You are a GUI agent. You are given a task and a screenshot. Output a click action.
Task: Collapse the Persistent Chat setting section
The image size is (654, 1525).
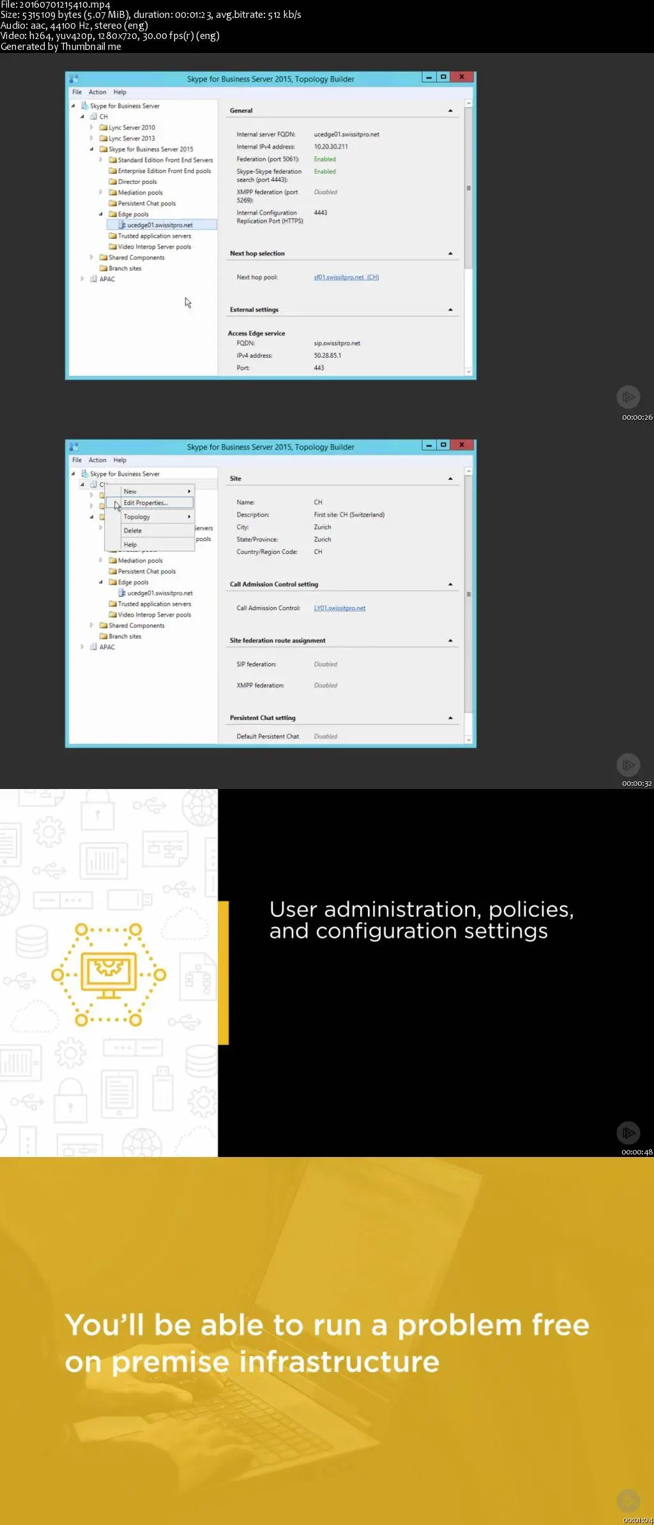pyautogui.click(x=450, y=718)
